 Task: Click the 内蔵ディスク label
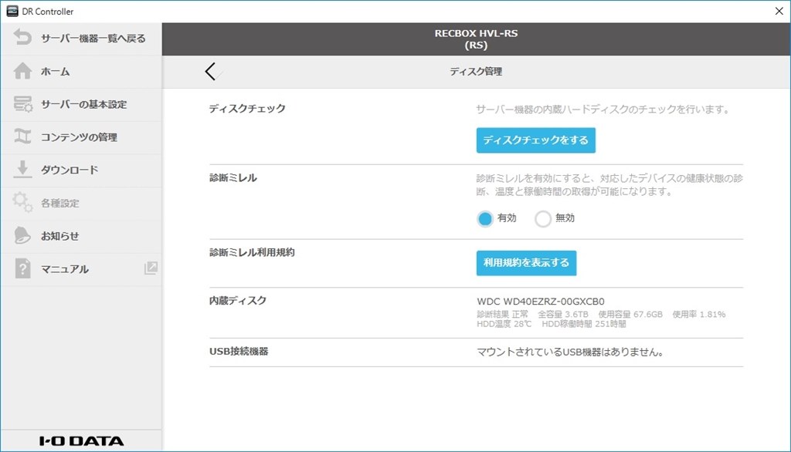(x=238, y=300)
